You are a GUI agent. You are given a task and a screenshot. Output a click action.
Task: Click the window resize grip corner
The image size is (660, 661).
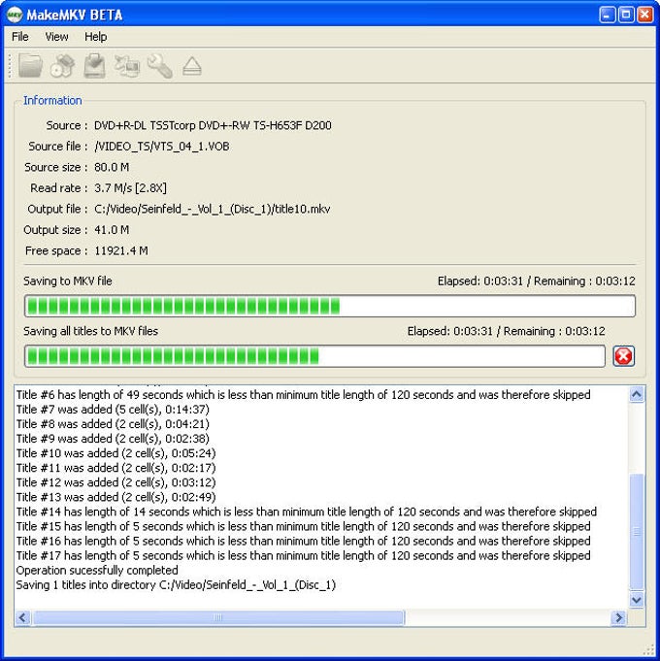coord(649,650)
